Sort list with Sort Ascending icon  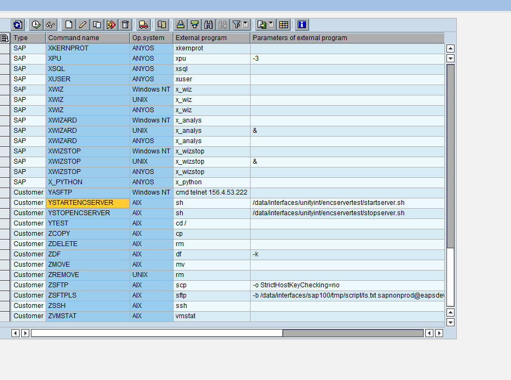click(x=194, y=24)
